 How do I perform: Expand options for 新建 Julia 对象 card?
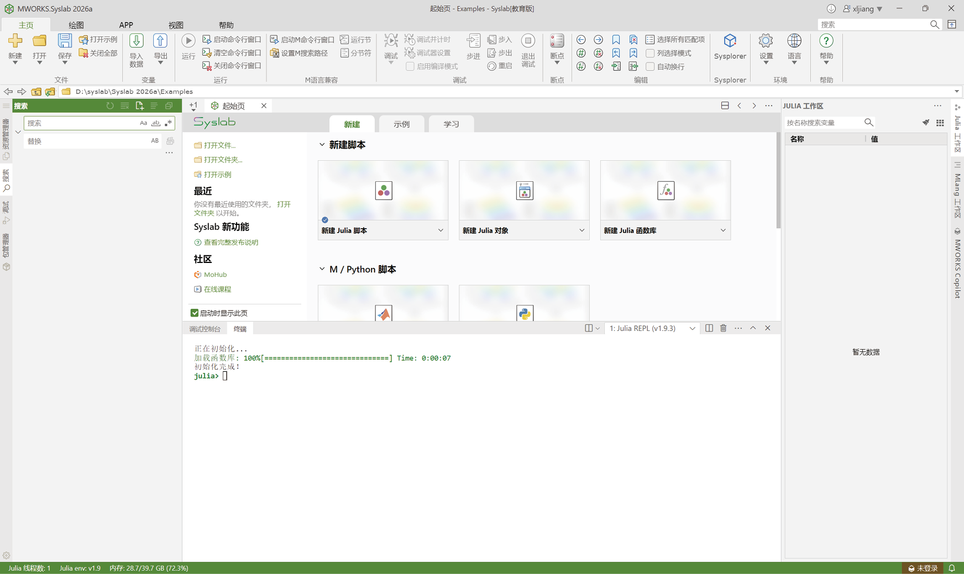[x=581, y=230]
